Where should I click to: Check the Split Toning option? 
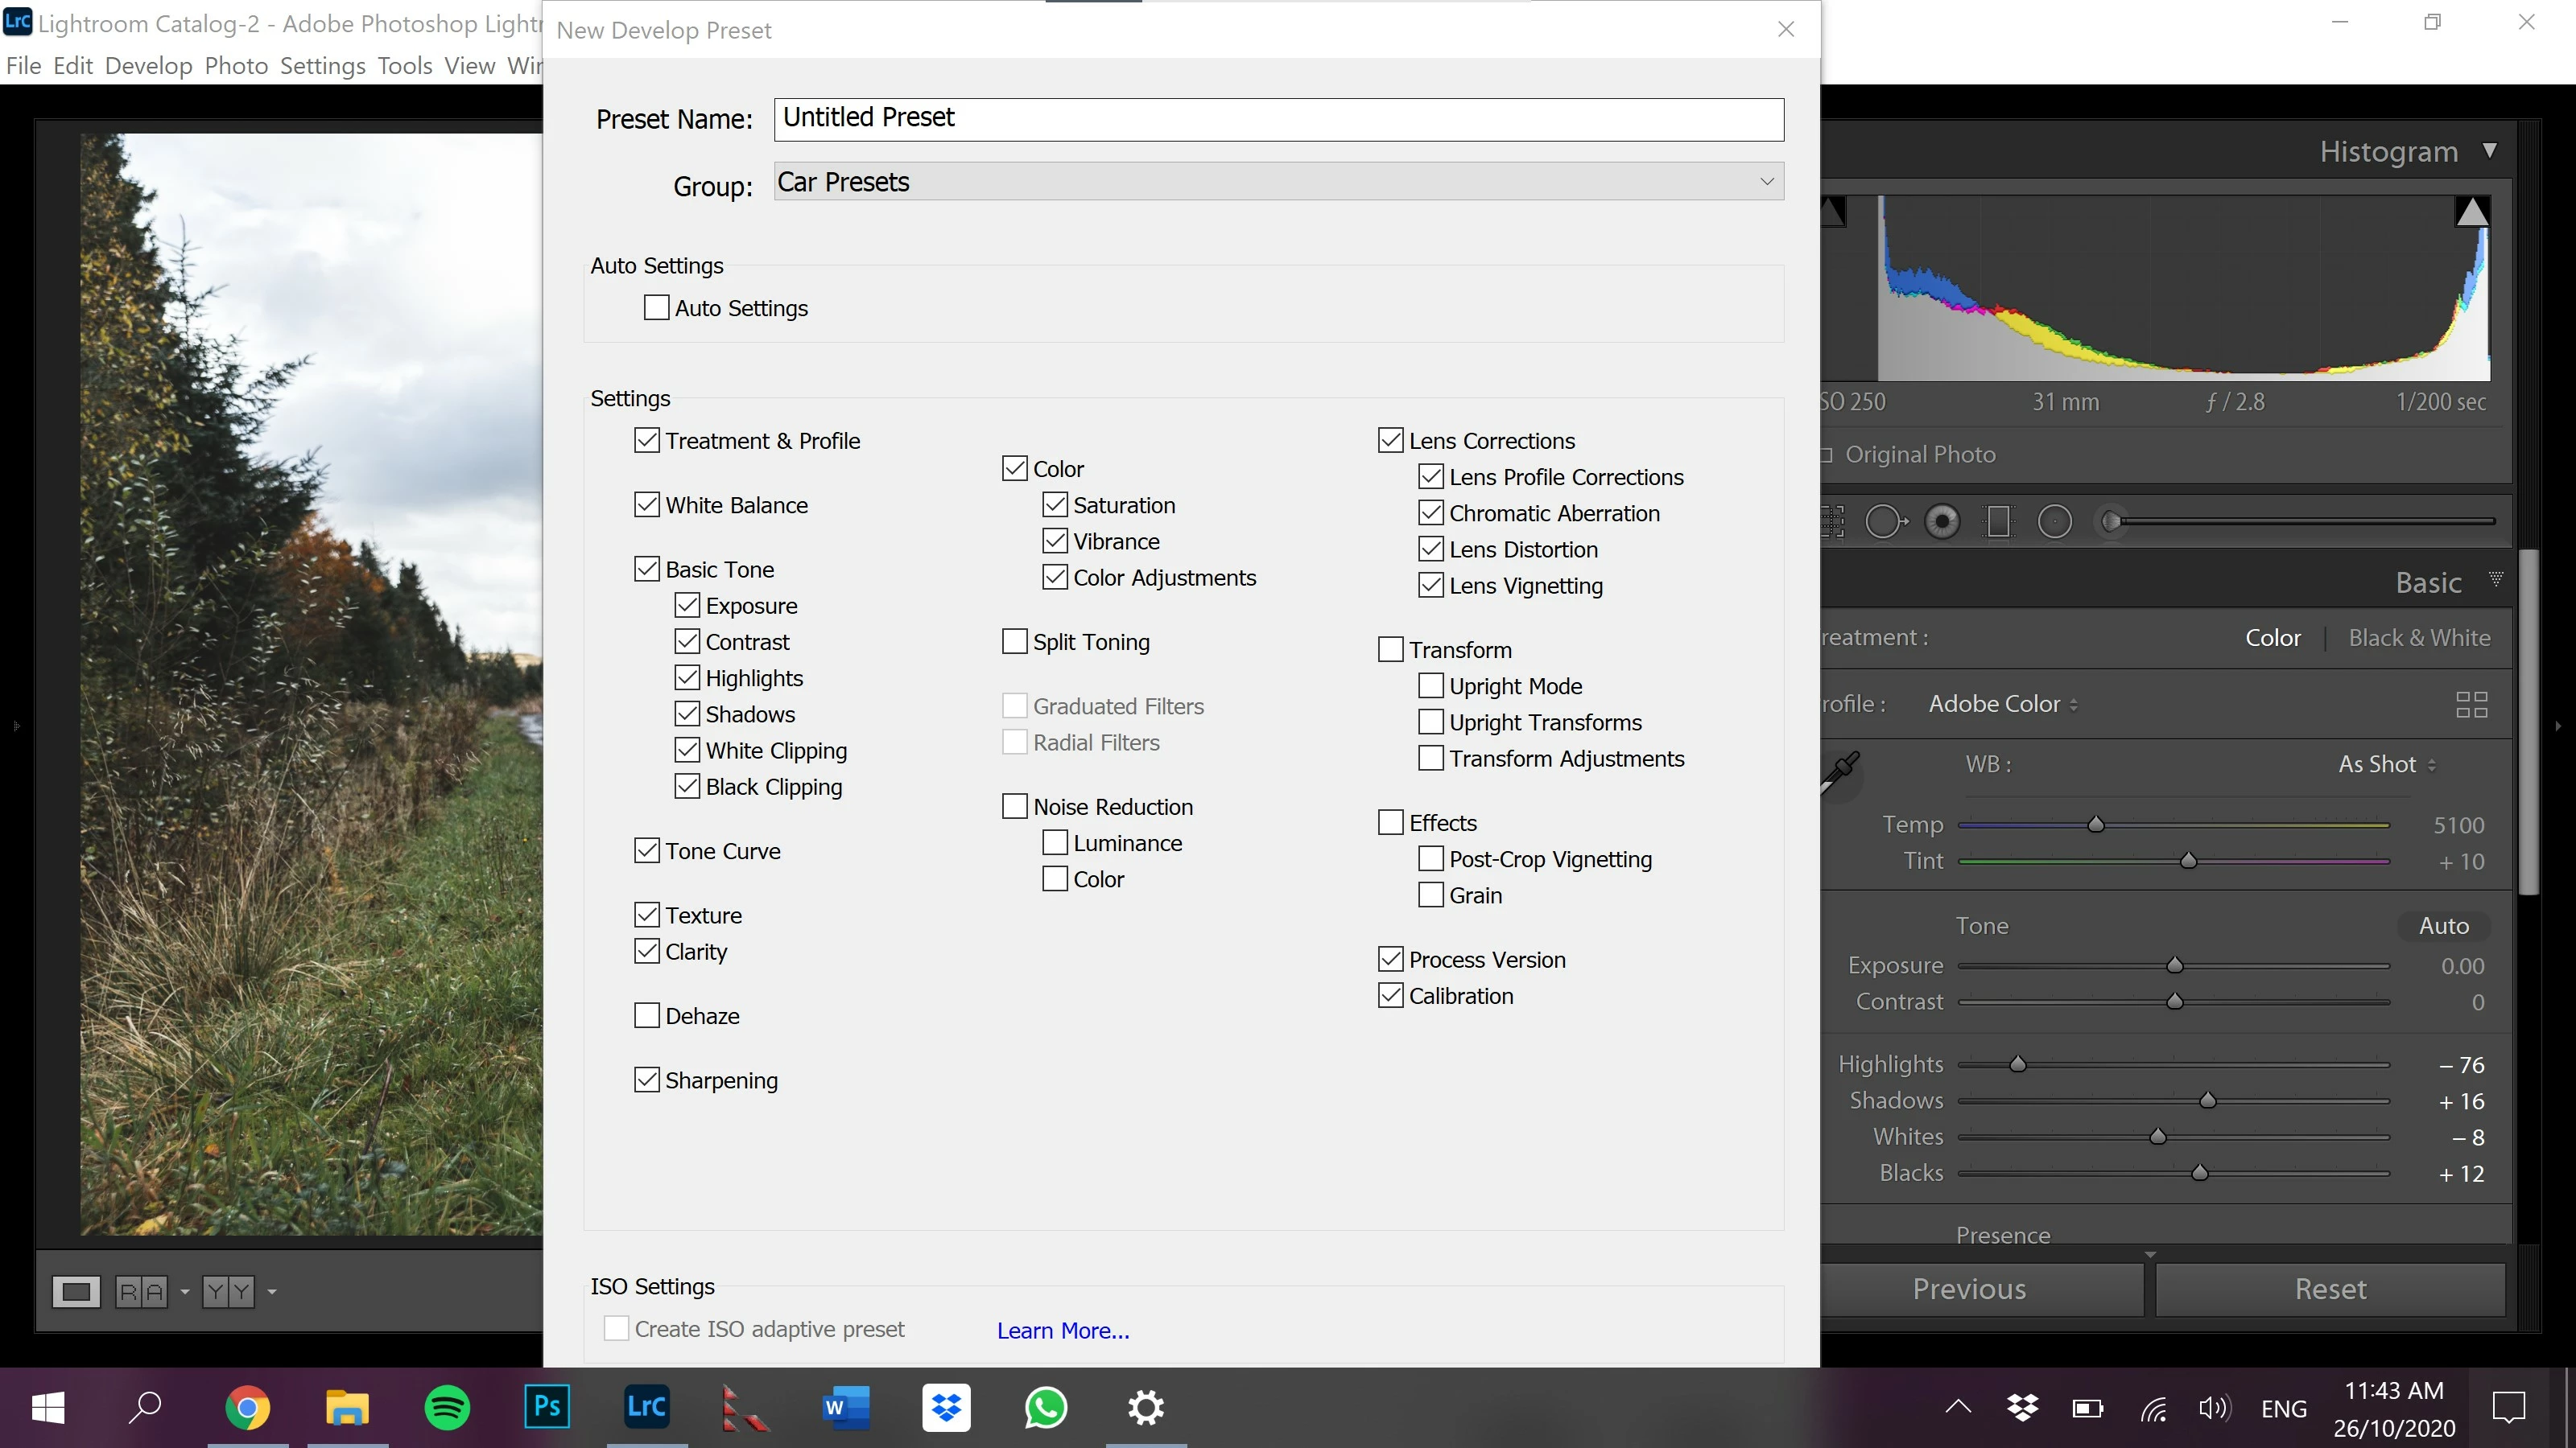click(x=1015, y=642)
